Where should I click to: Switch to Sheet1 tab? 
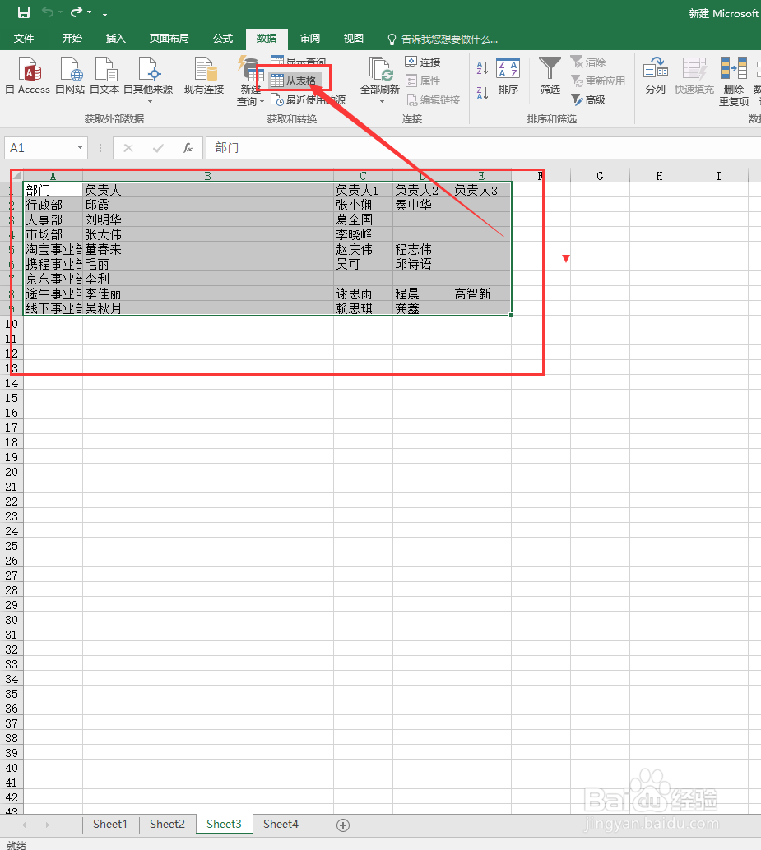click(x=110, y=824)
